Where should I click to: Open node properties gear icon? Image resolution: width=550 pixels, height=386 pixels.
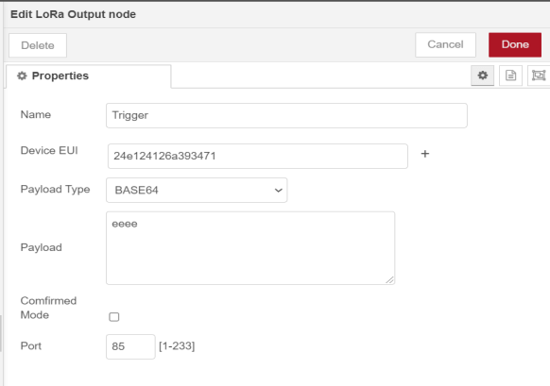(x=482, y=76)
